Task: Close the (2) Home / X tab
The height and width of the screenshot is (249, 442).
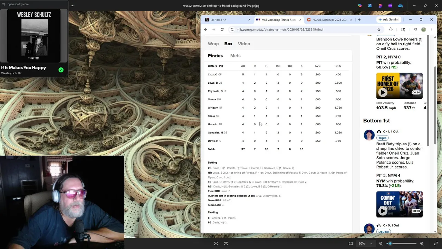Action: click(249, 20)
